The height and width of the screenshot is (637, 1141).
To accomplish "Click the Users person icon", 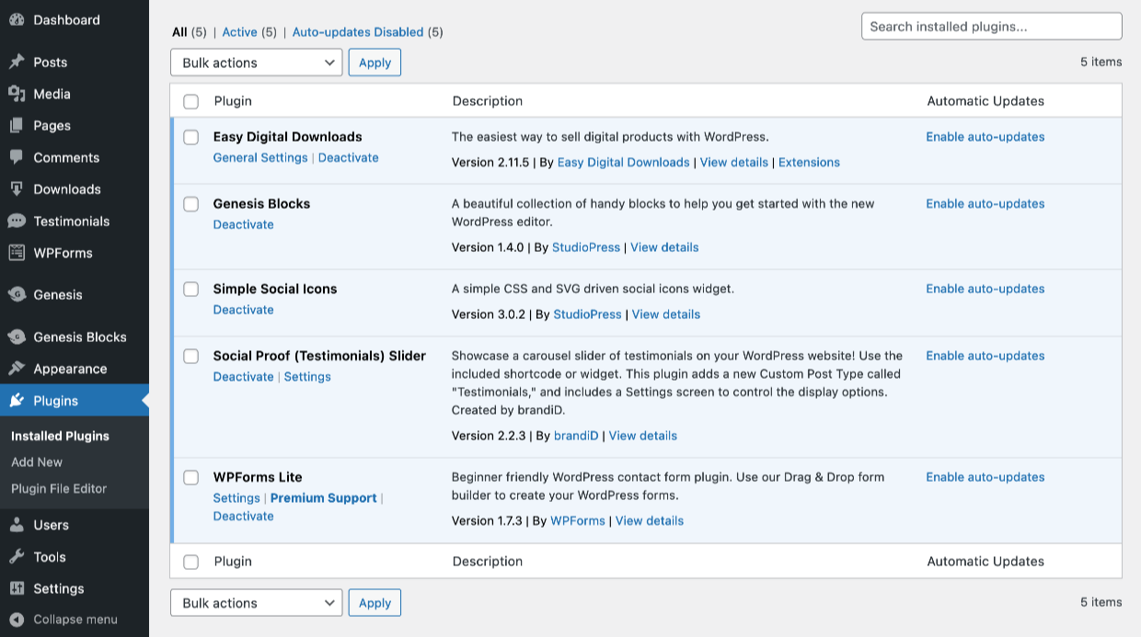I will pyautogui.click(x=17, y=525).
